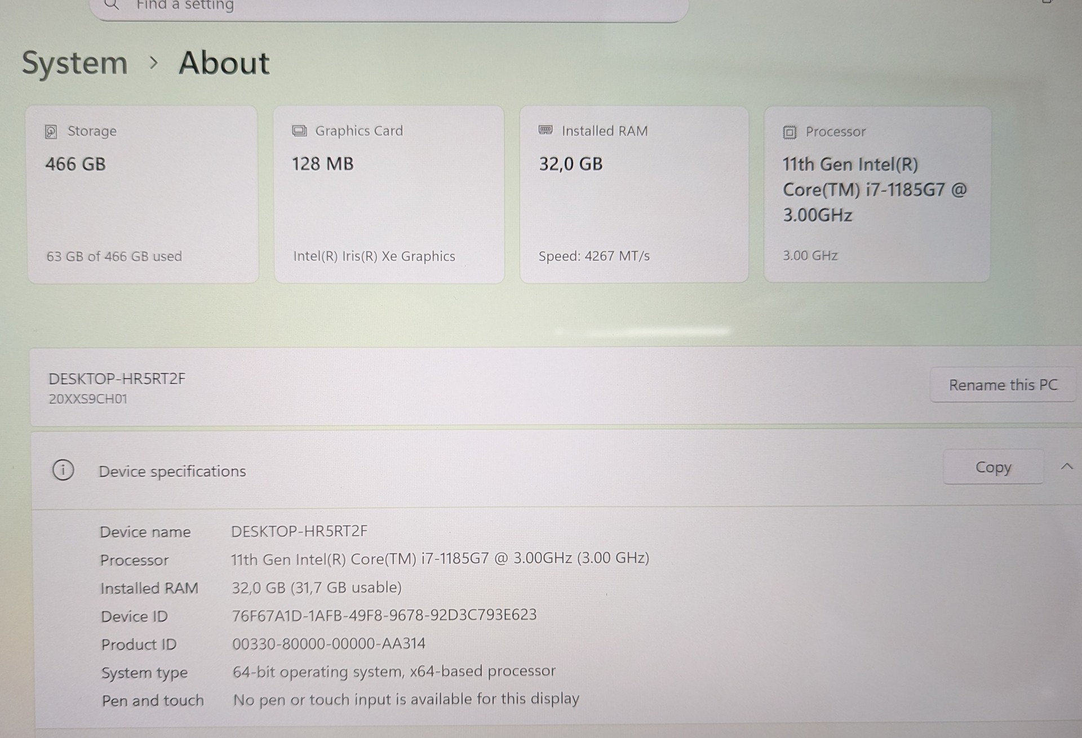Type in the Find a setting box

click(394, 6)
